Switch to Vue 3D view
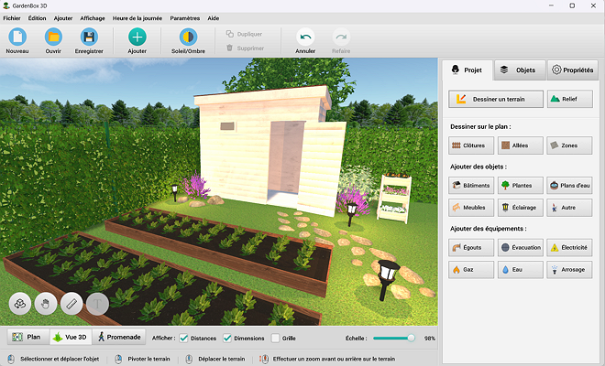605x366 pixels. (71, 337)
